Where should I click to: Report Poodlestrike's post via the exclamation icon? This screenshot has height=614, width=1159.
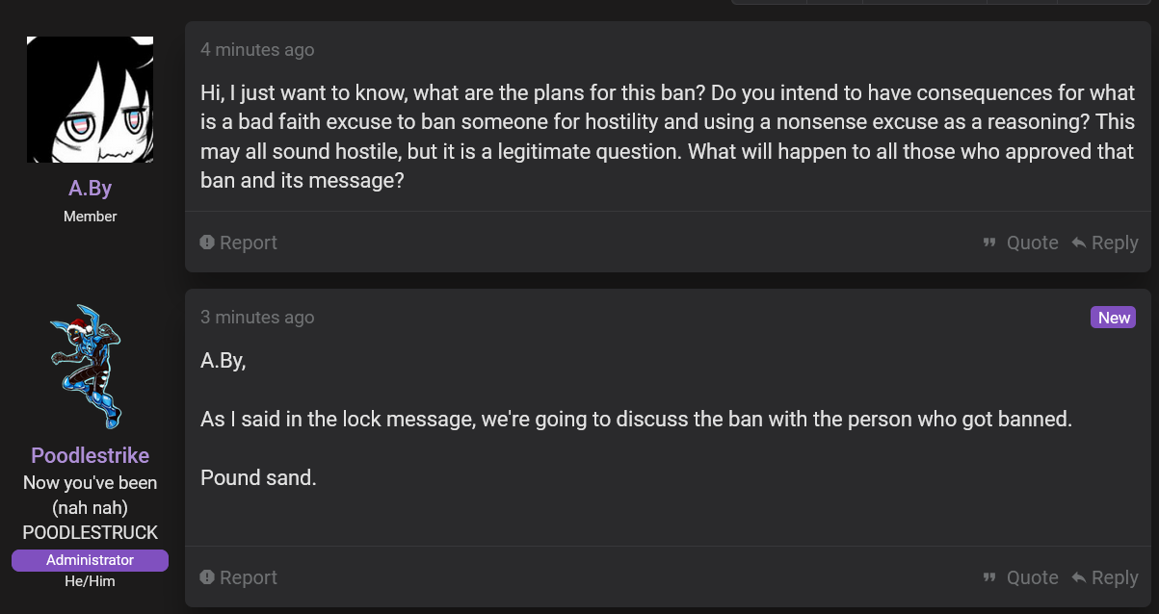[x=207, y=577]
